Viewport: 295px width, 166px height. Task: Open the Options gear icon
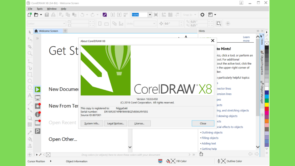pos(202,15)
